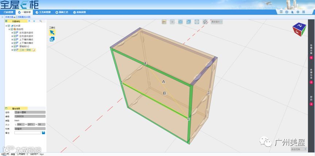This screenshot has height=156, width=315.
Task: Click the logout exit icon at top right
Action: (x=304, y=12)
